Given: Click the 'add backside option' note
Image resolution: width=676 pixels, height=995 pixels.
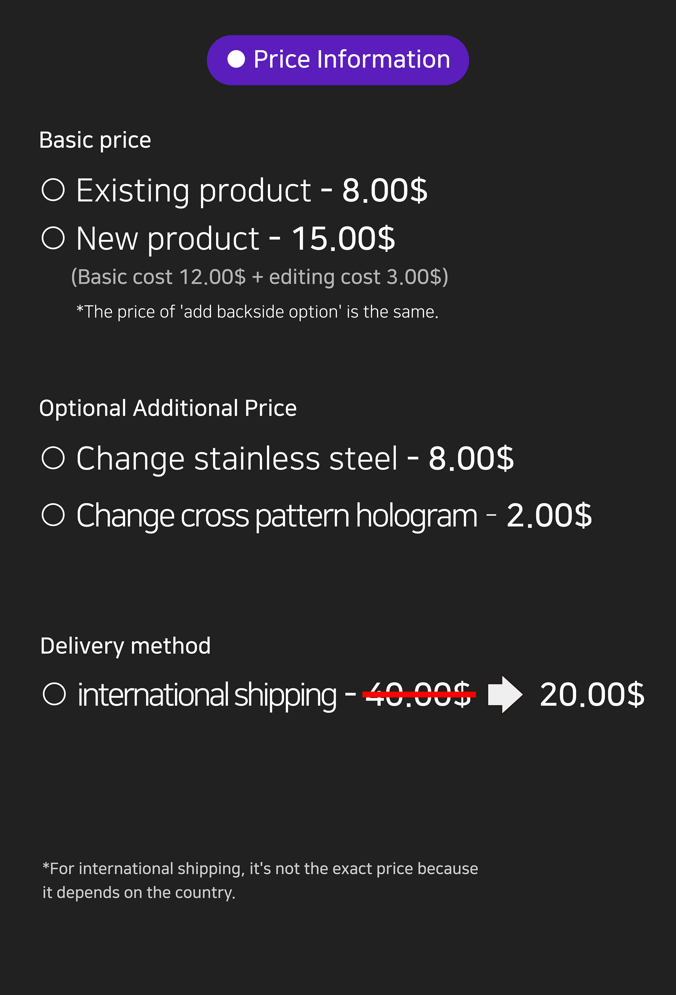Looking at the screenshot, I should 257,312.
